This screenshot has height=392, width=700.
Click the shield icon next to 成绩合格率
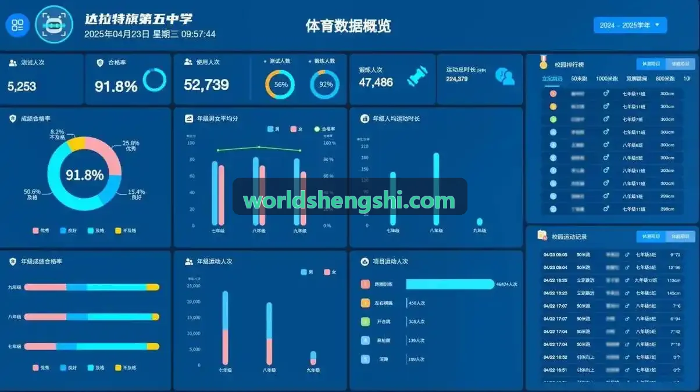coord(13,118)
